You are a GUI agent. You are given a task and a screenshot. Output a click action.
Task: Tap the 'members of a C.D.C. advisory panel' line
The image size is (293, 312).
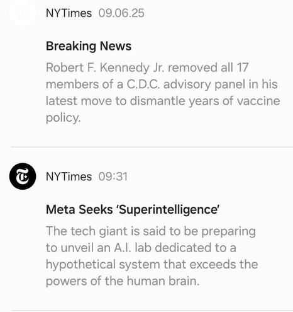[162, 84]
